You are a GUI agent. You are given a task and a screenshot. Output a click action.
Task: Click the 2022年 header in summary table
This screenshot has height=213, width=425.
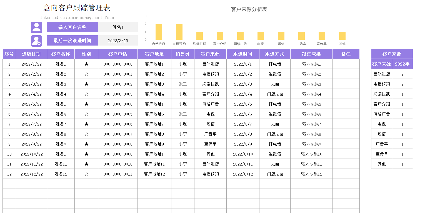pyautogui.click(x=402, y=64)
